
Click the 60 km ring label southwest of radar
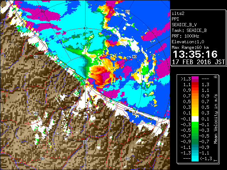click(x=43, y=158)
